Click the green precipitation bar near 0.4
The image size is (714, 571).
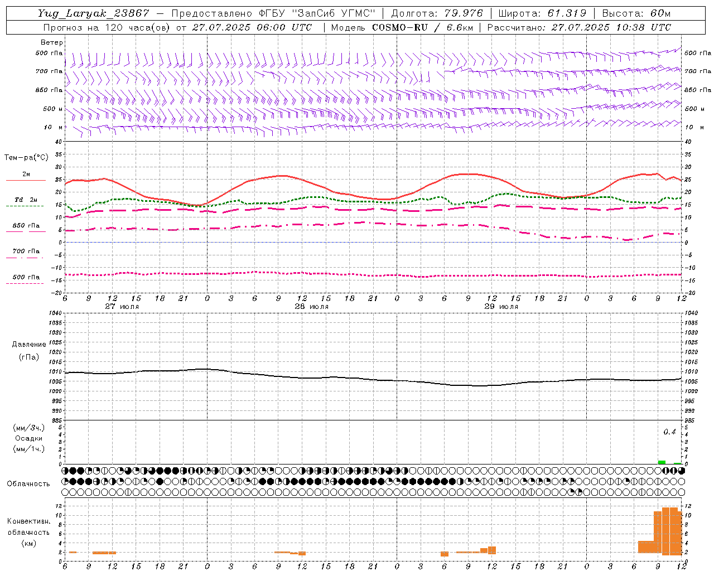point(662,462)
